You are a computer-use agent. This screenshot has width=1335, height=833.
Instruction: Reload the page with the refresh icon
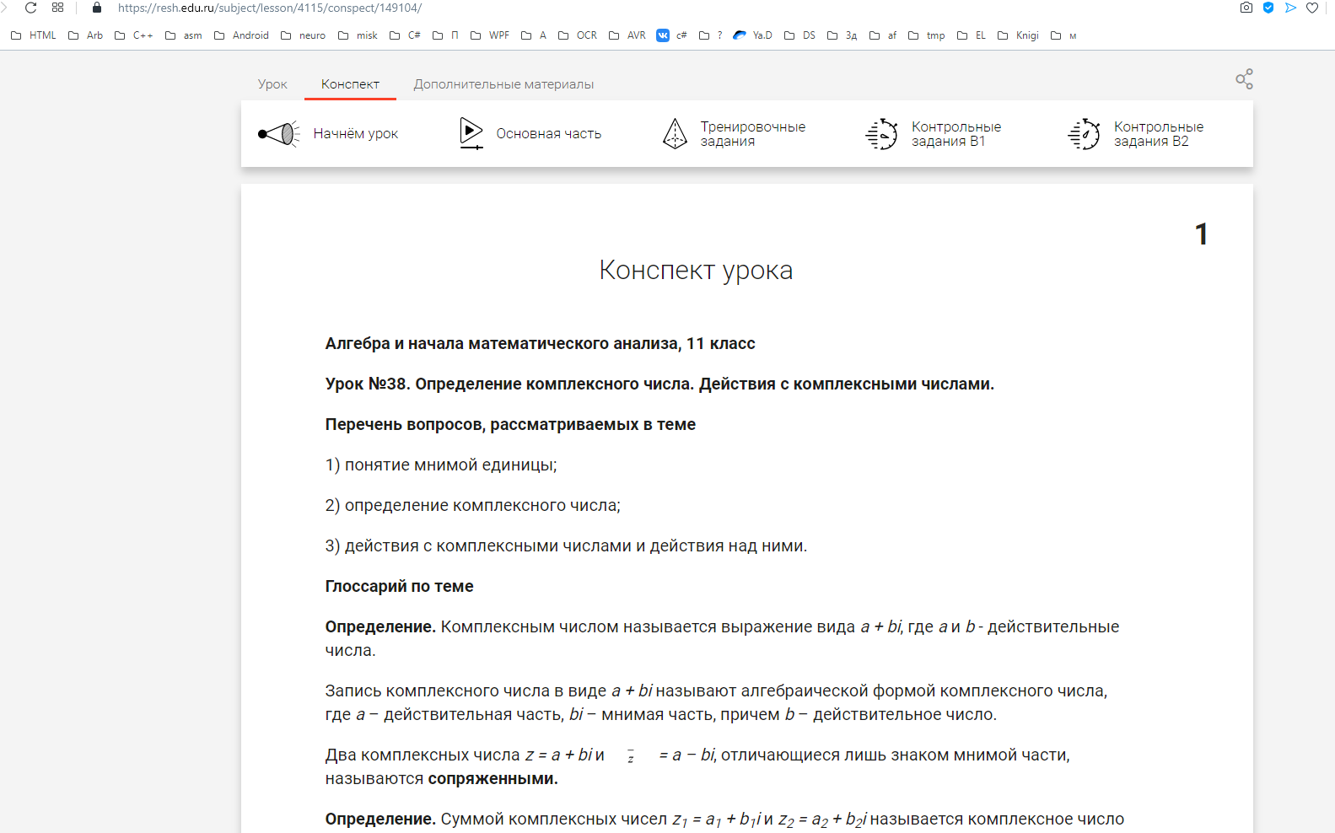tap(31, 8)
